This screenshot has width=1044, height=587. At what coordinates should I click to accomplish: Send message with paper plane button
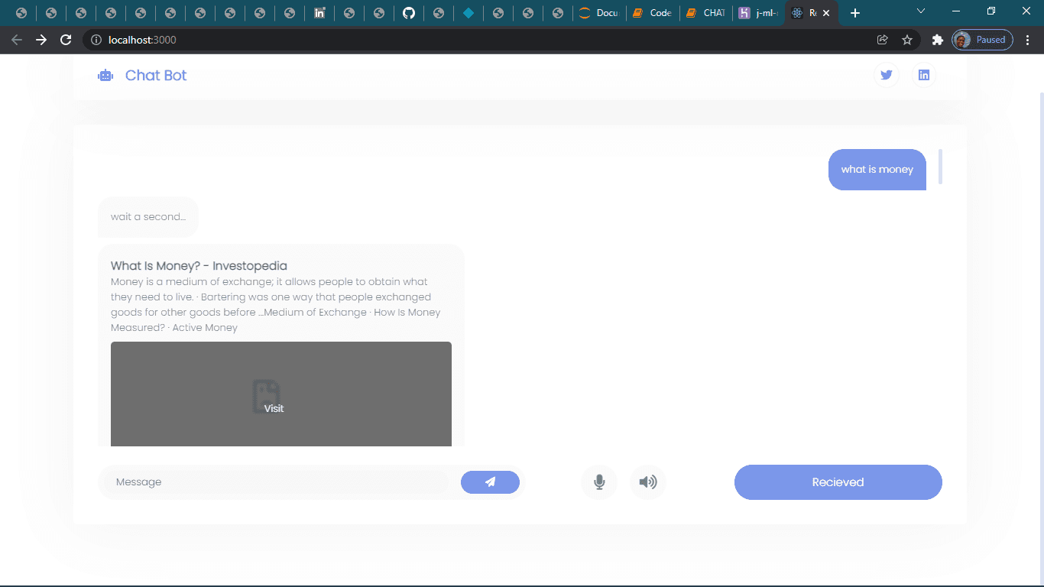click(x=490, y=482)
